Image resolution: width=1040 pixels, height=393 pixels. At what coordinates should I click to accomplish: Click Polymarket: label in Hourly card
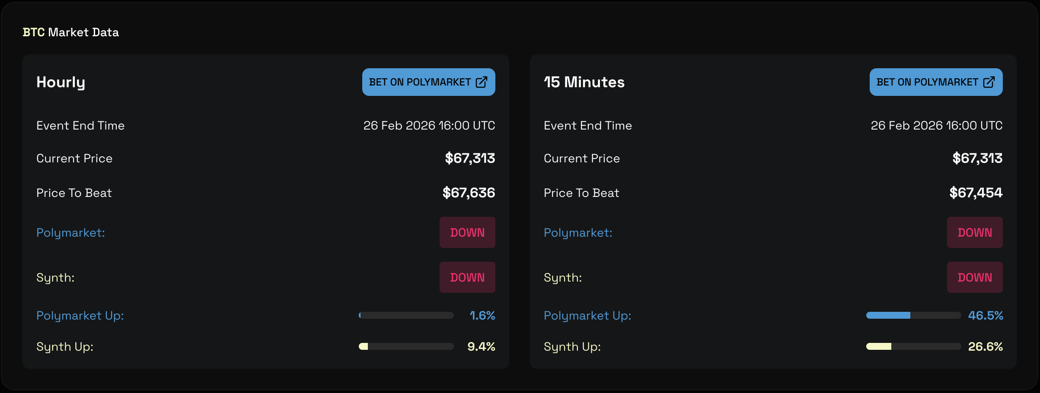click(x=71, y=233)
